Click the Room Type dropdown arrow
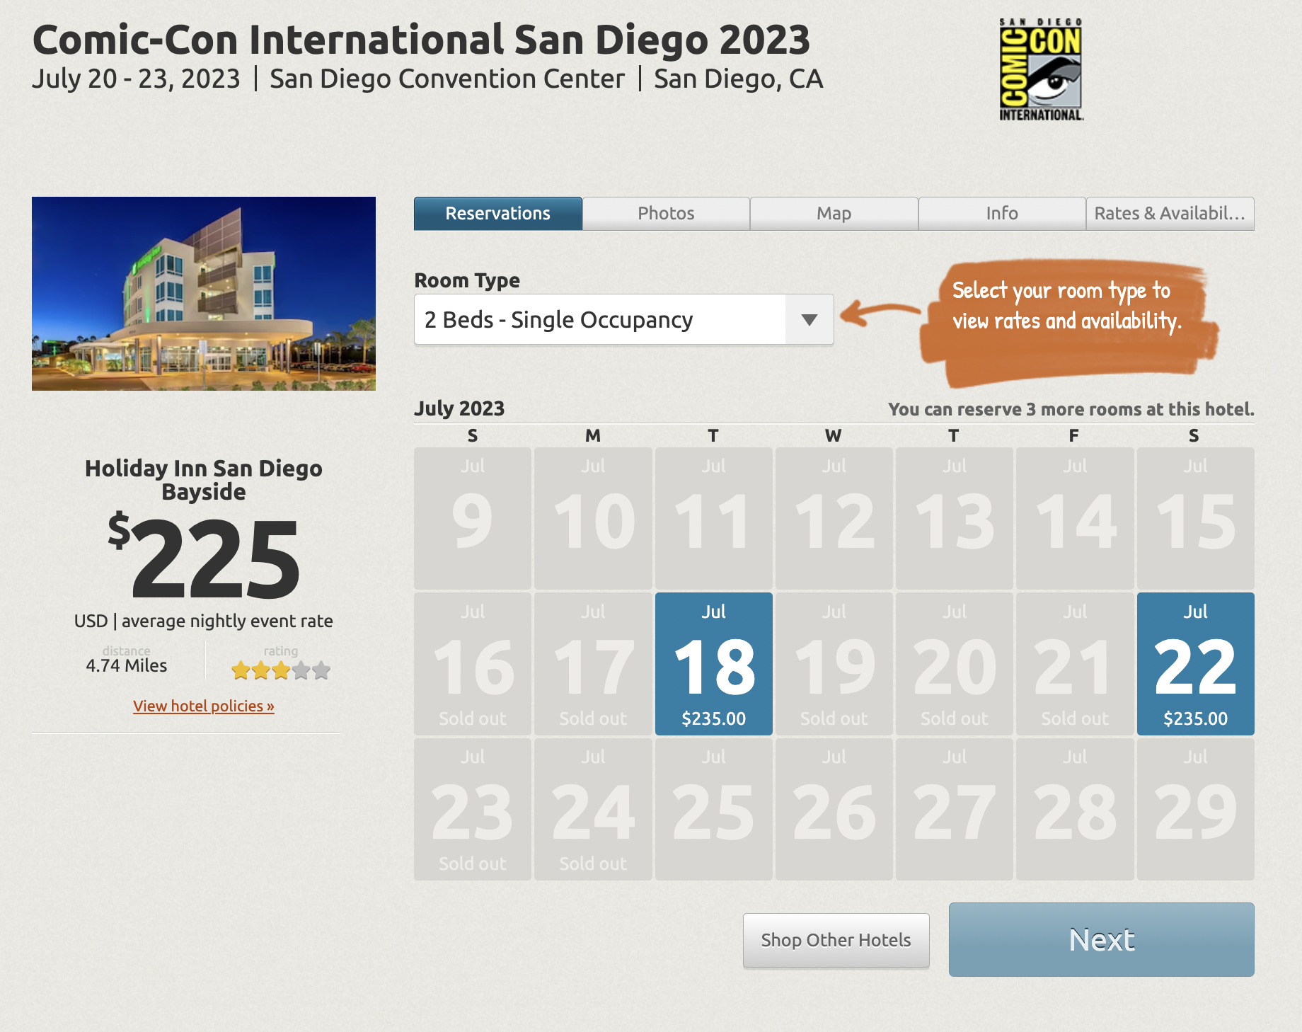The width and height of the screenshot is (1302, 1032). click(x=810, y=320)
